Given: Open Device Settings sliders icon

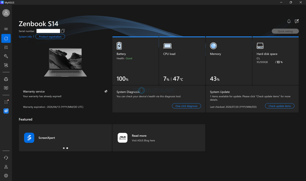Looking at the screenshot, I should tap(6, 47).
